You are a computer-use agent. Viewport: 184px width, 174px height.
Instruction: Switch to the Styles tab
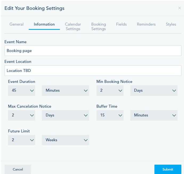pyautogui.click(x=171, y=24)
